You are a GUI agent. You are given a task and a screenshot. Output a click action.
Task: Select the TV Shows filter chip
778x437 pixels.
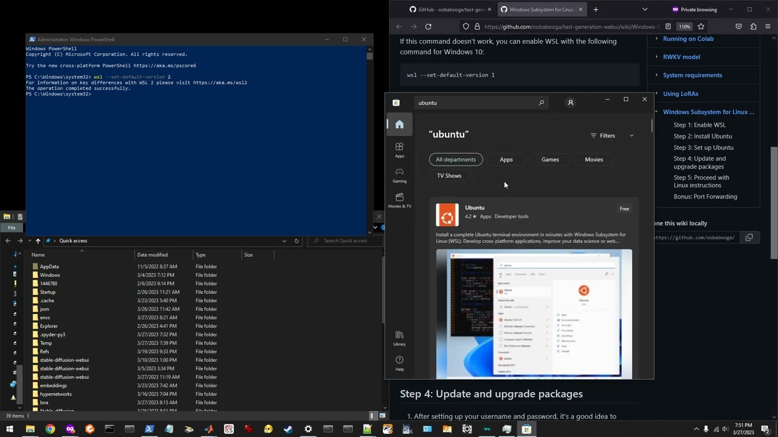click(x=449, y=176)
